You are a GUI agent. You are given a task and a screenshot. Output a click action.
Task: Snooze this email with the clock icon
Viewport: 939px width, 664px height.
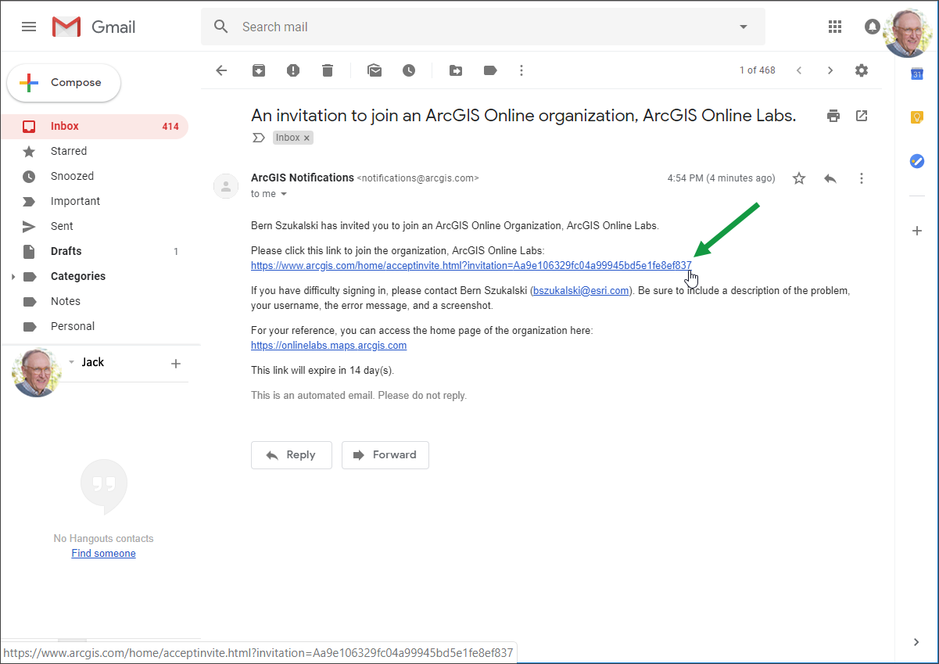pos(409,70)
